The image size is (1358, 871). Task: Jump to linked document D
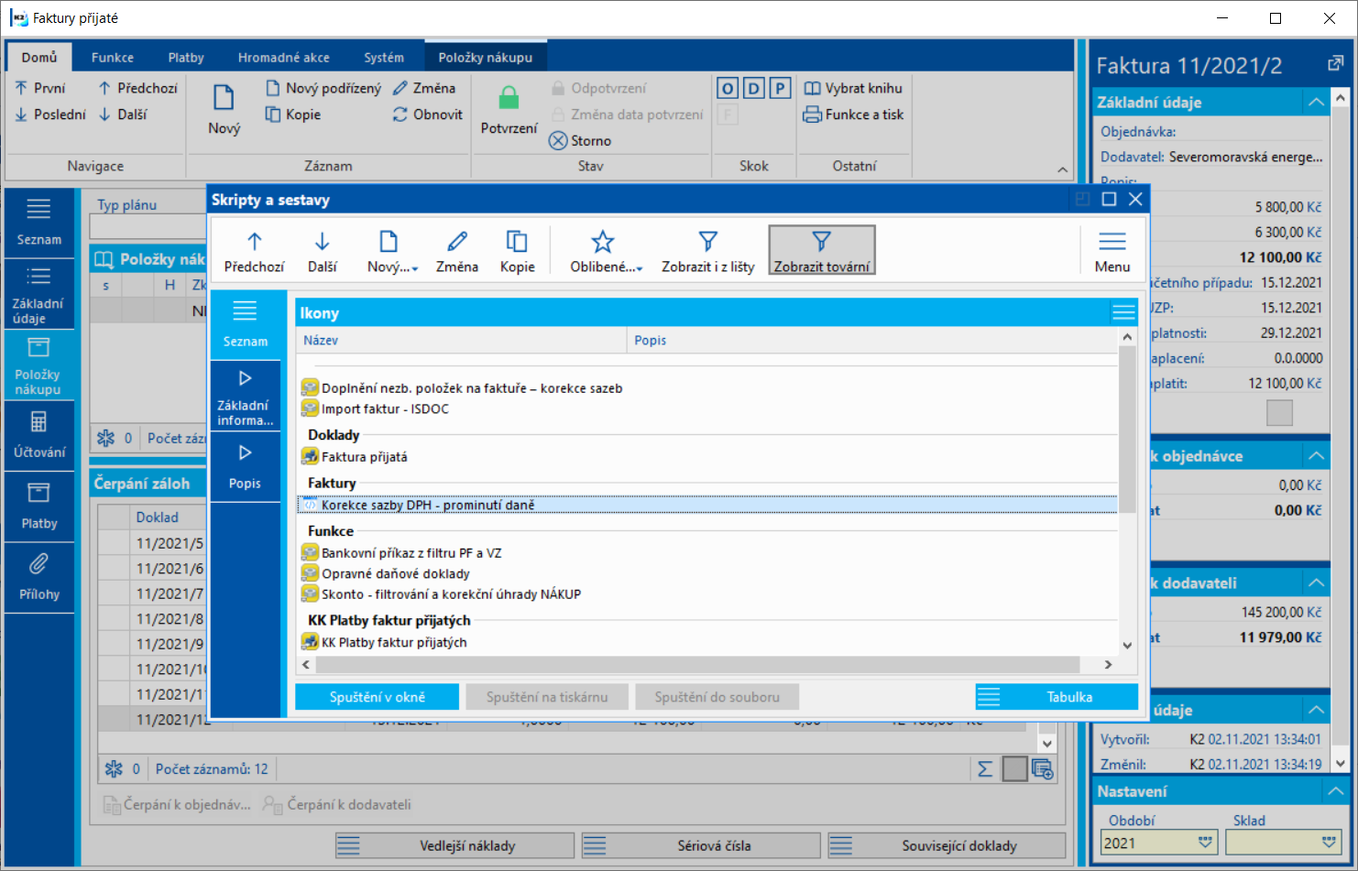(753, 88)
